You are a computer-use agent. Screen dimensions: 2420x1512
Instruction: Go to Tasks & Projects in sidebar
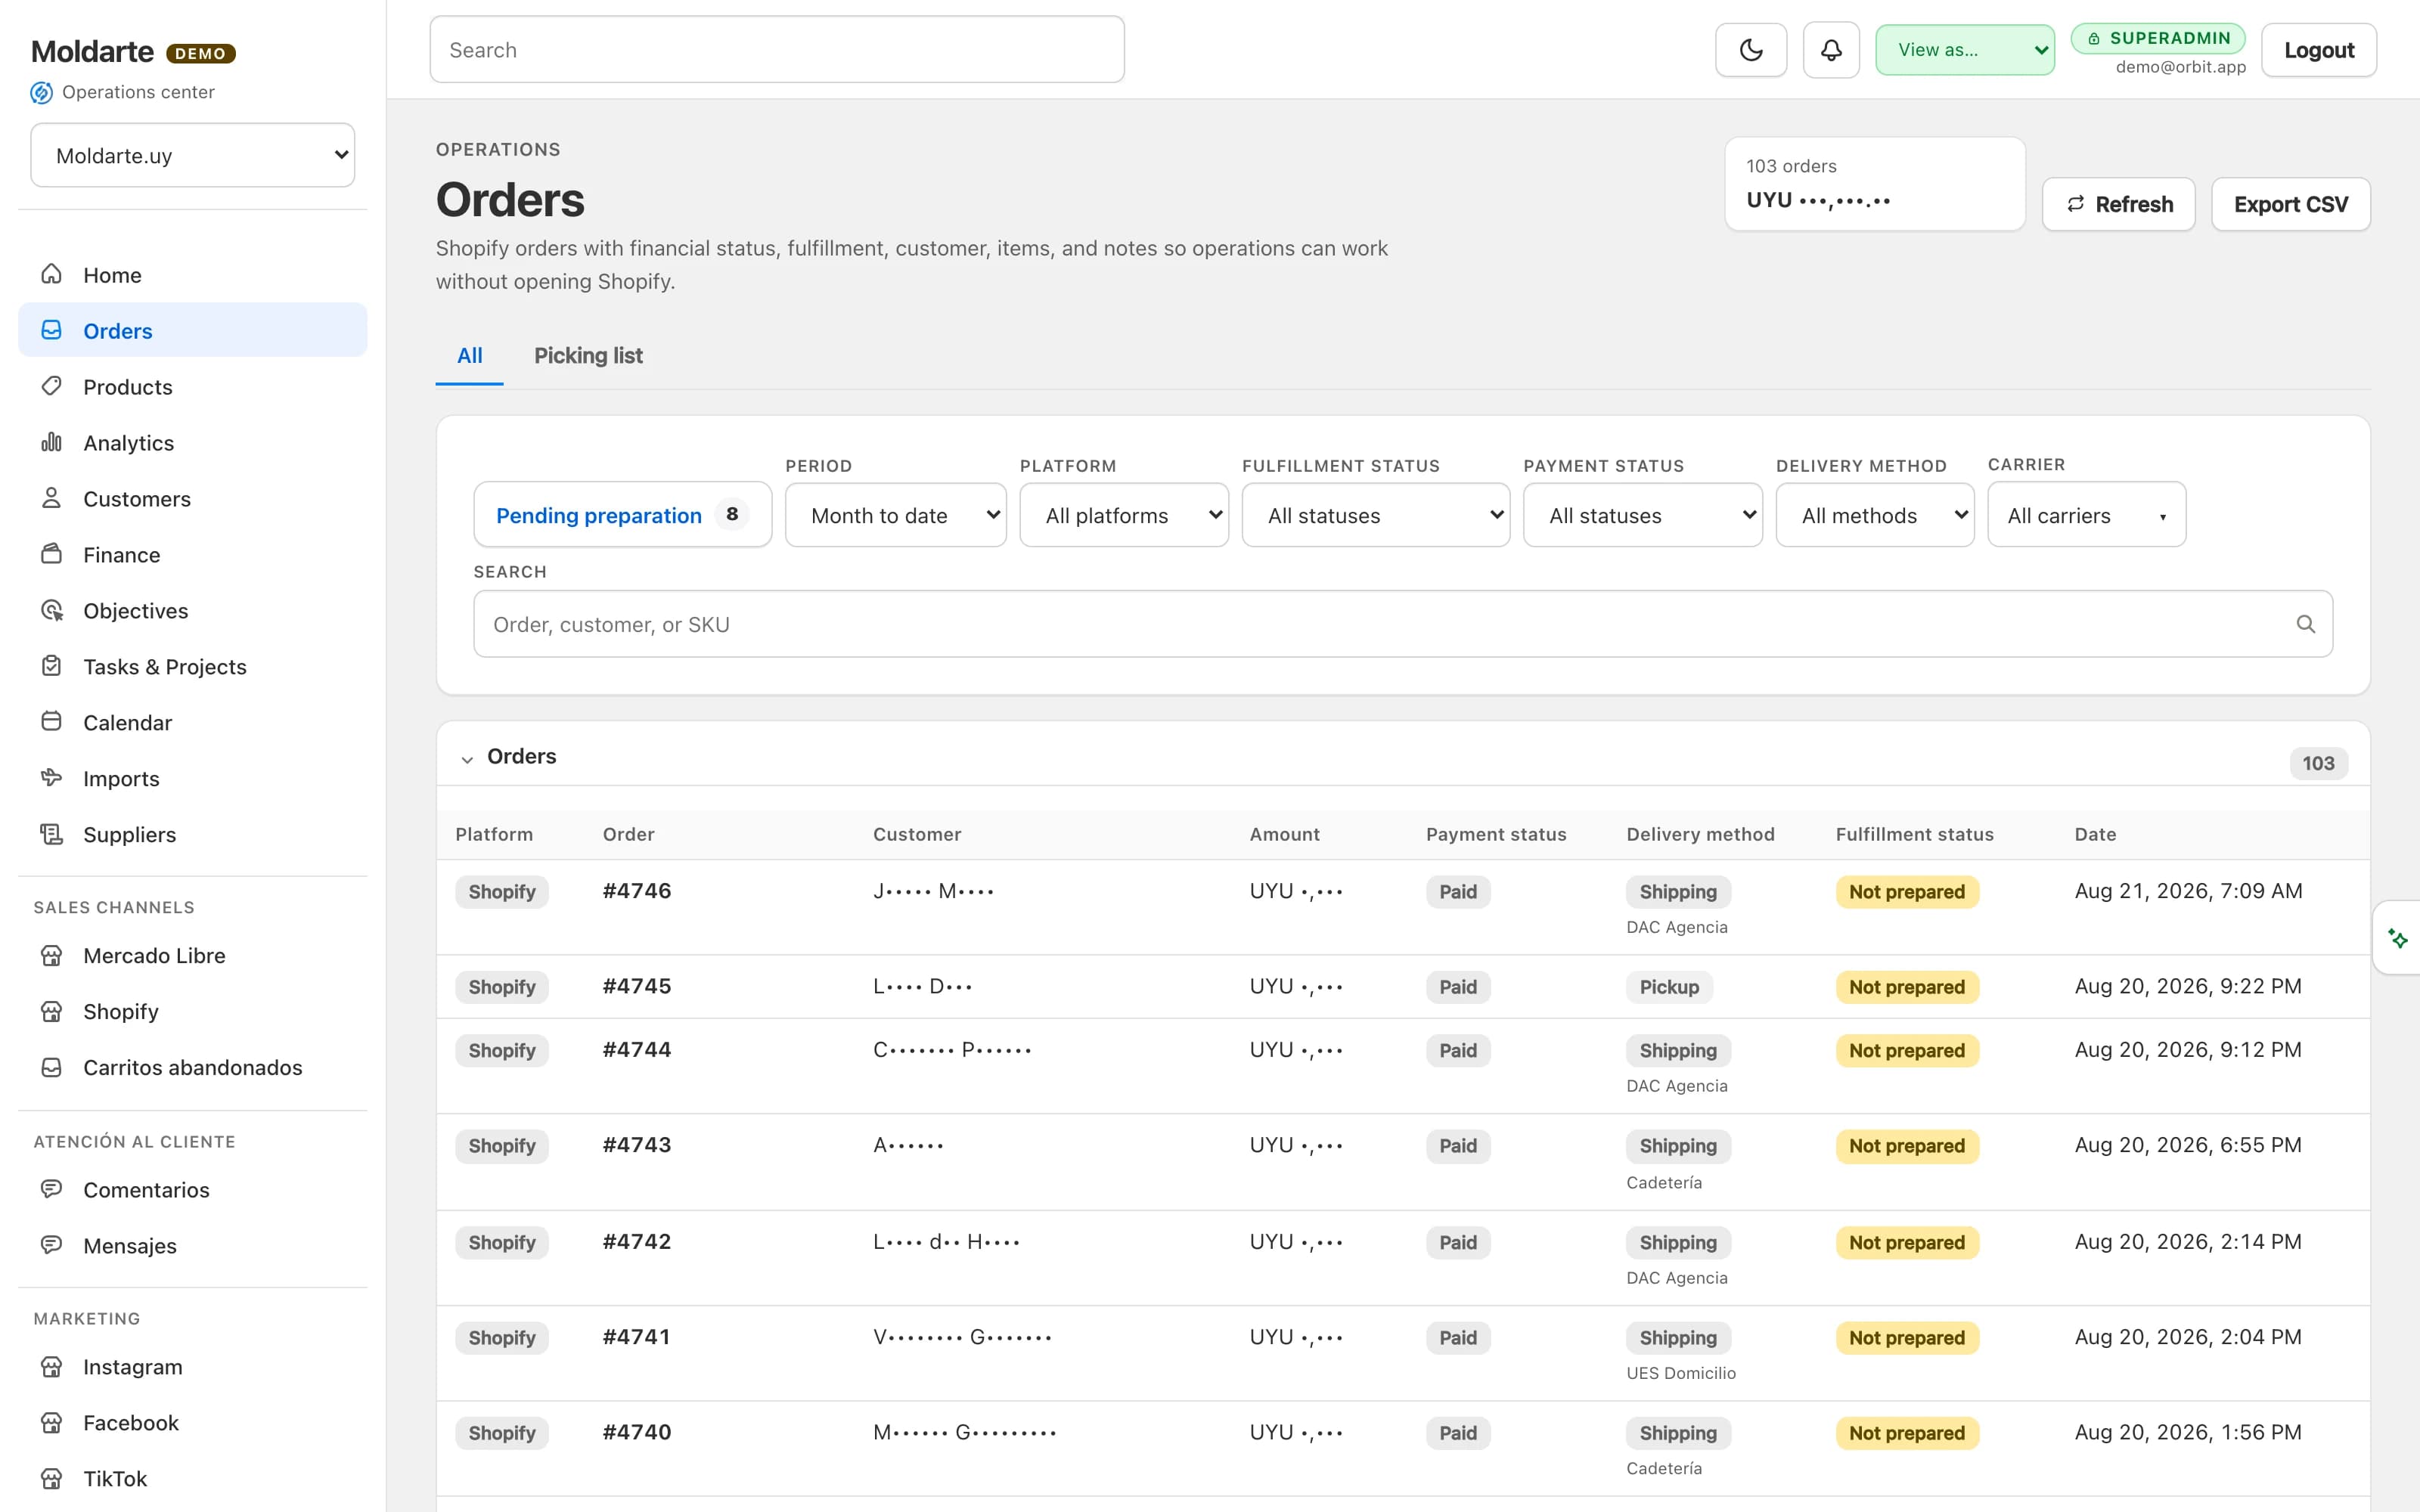tap(193, 666)
